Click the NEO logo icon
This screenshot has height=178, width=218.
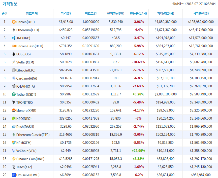point(14,118)
